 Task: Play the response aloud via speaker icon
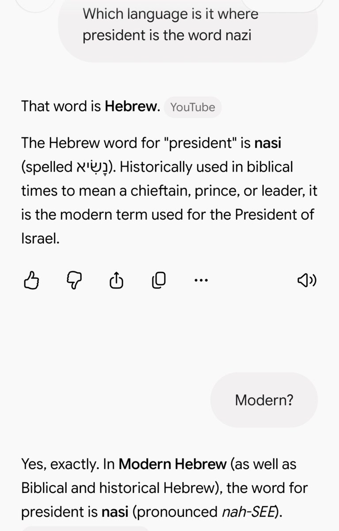pos(306,280)
